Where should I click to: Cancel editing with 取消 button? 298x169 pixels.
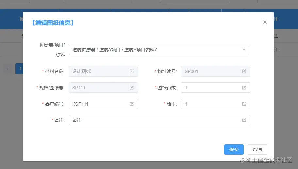(257, 149)
